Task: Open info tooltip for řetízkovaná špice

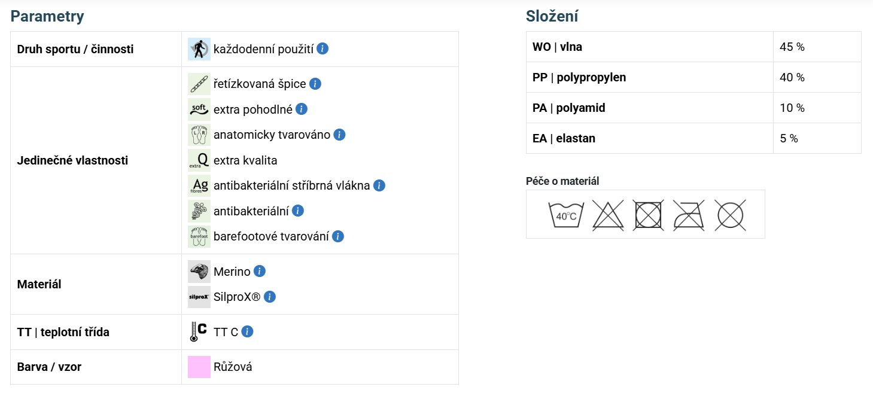Action: [315, 84]
